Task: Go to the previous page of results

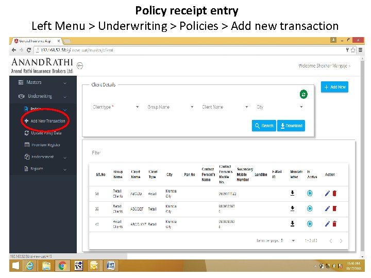Action: click(330, 241)
